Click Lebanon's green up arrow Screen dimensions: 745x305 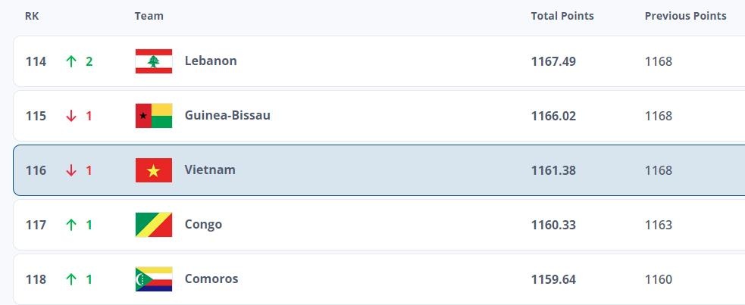point(72,61)
